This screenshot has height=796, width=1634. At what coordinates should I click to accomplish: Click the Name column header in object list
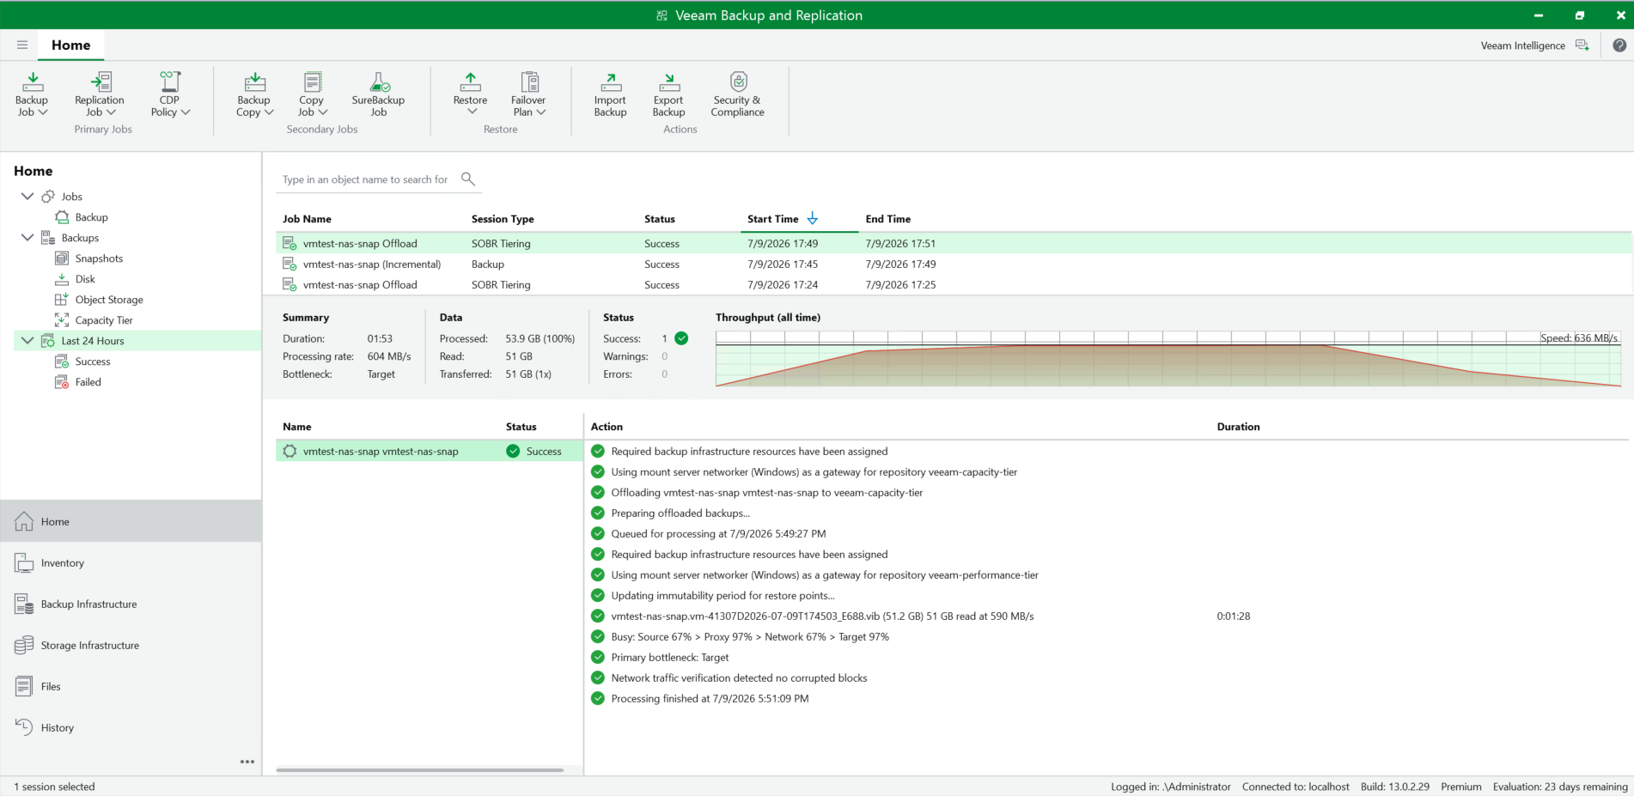[297, 427]
